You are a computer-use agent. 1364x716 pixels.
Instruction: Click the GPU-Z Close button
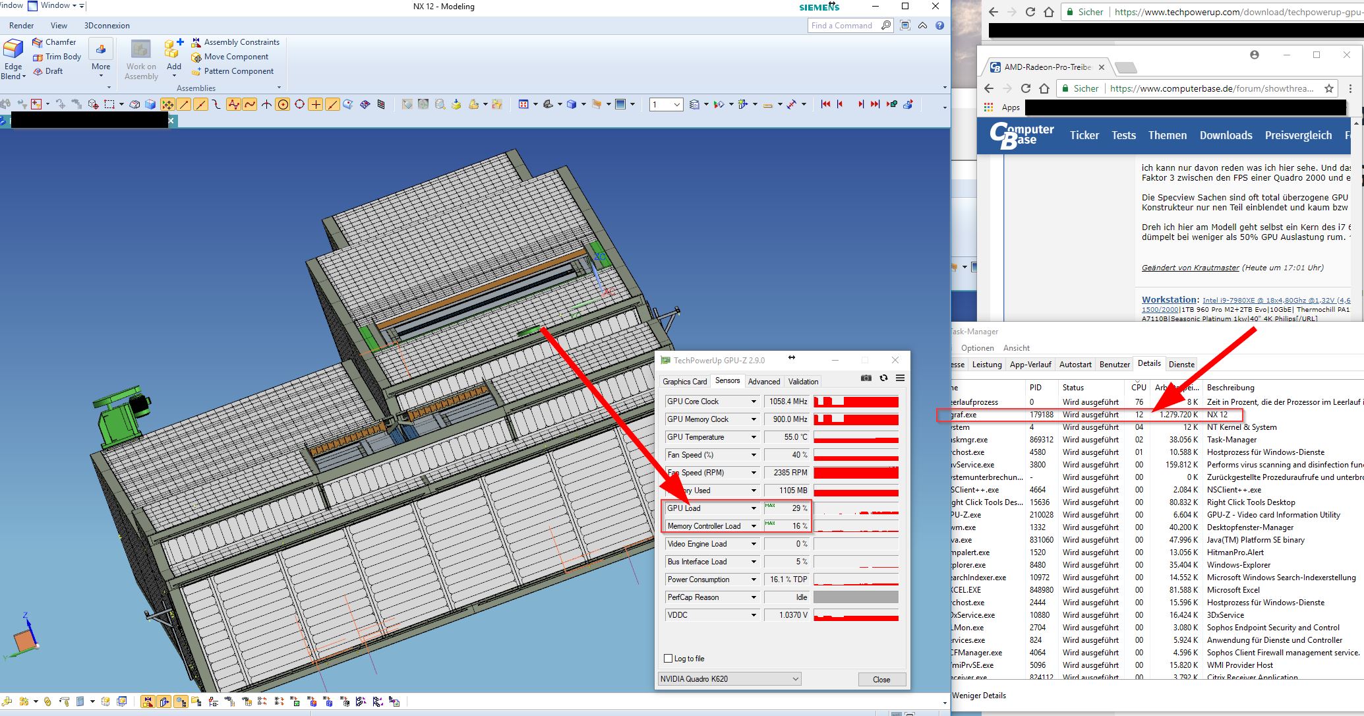tap(881, 679)
